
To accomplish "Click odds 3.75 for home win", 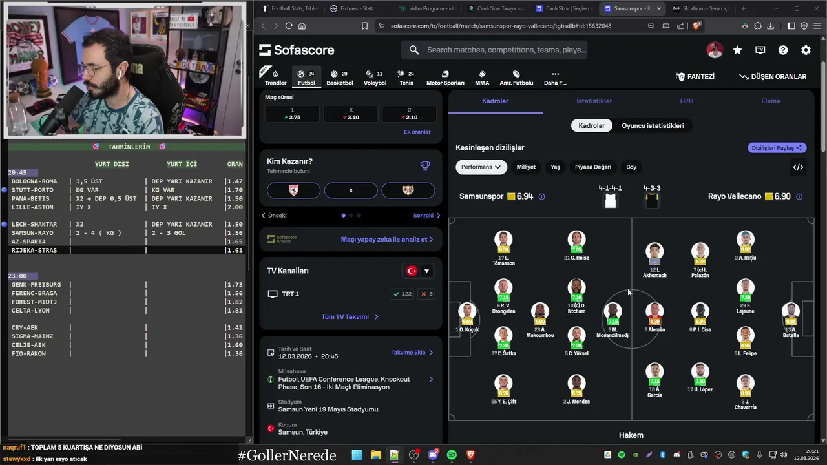I will [292, 114].
